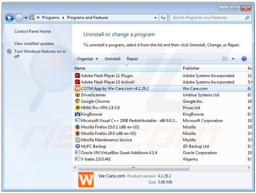Select the Google Chrome program name

click(x=95, y=101)
